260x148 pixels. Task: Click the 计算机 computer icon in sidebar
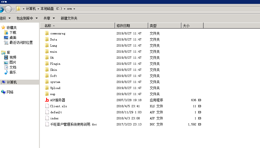(x=3, y=82)
